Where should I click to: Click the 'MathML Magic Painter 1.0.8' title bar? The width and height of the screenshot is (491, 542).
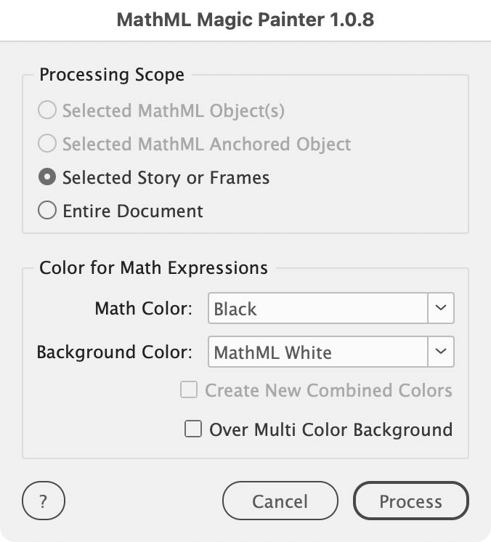pos(245,20)
